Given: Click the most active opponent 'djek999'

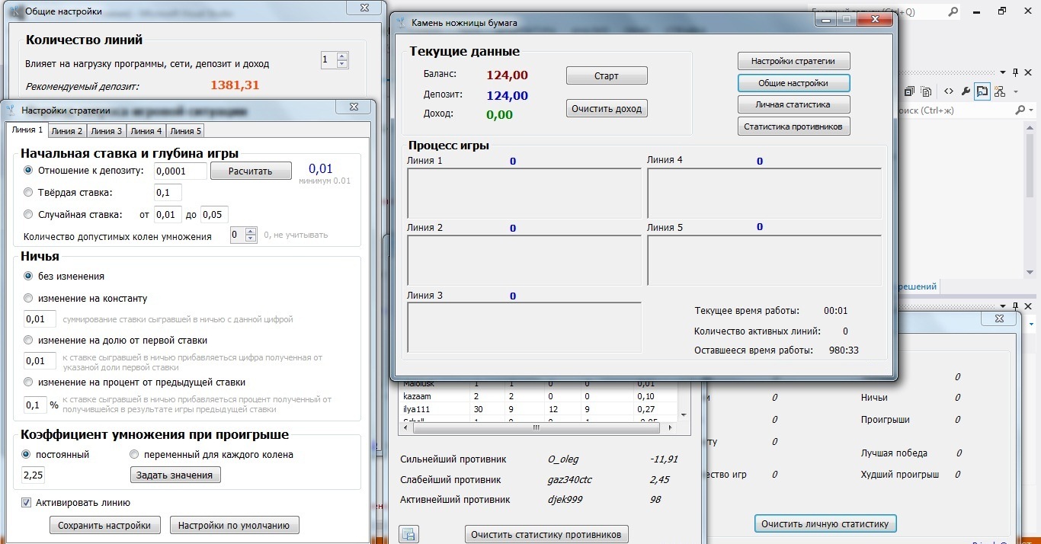Looking at the screenshot, I should (x=565, y=500).
